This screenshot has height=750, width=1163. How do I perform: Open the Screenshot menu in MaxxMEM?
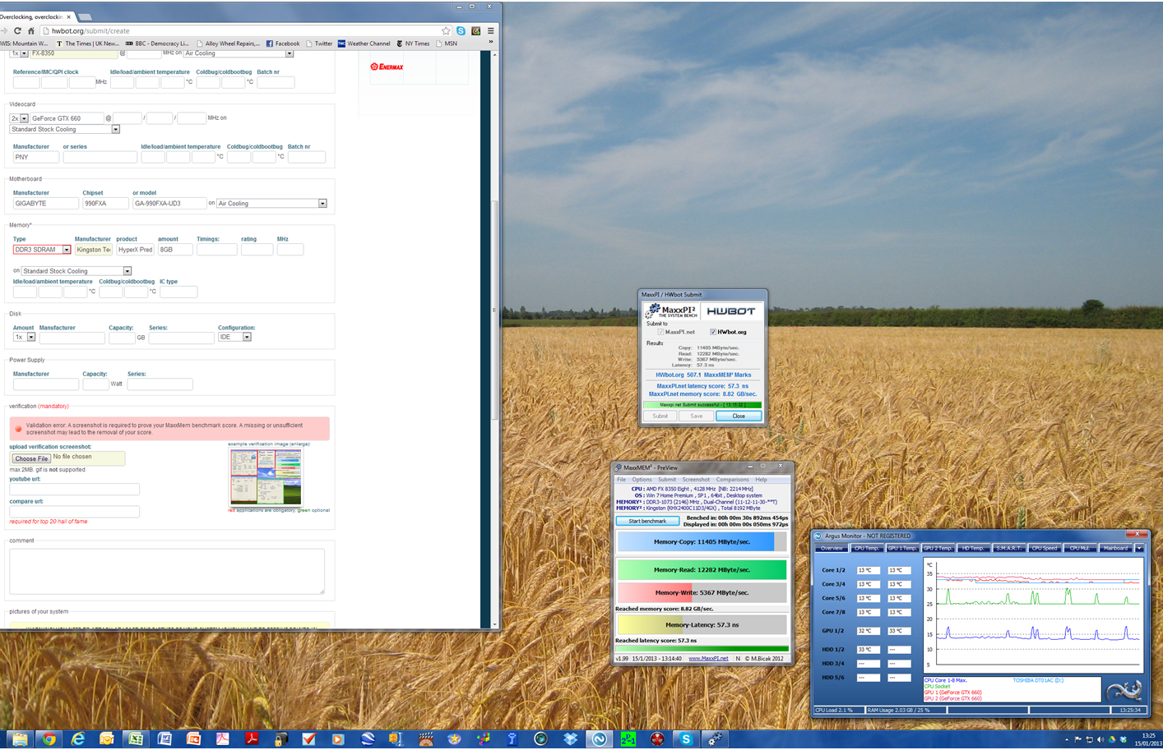click(696, 480)
